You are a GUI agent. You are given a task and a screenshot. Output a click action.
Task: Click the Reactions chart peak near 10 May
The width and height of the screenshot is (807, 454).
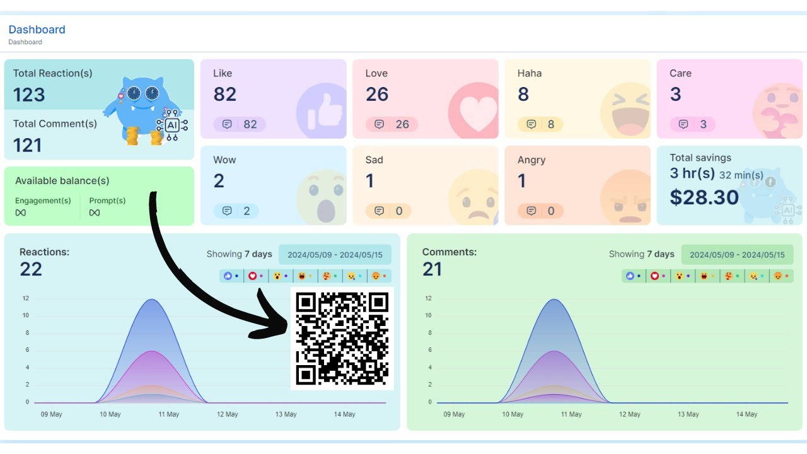pos(151,300)
